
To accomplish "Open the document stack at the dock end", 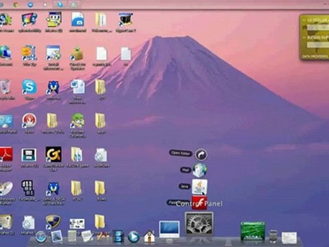I will click(289, 237).
